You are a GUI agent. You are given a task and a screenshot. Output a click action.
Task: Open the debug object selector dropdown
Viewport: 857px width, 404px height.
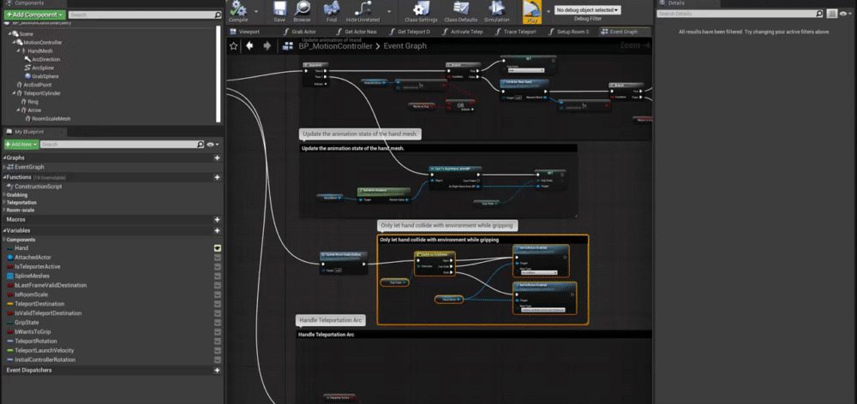pos(588,9)
